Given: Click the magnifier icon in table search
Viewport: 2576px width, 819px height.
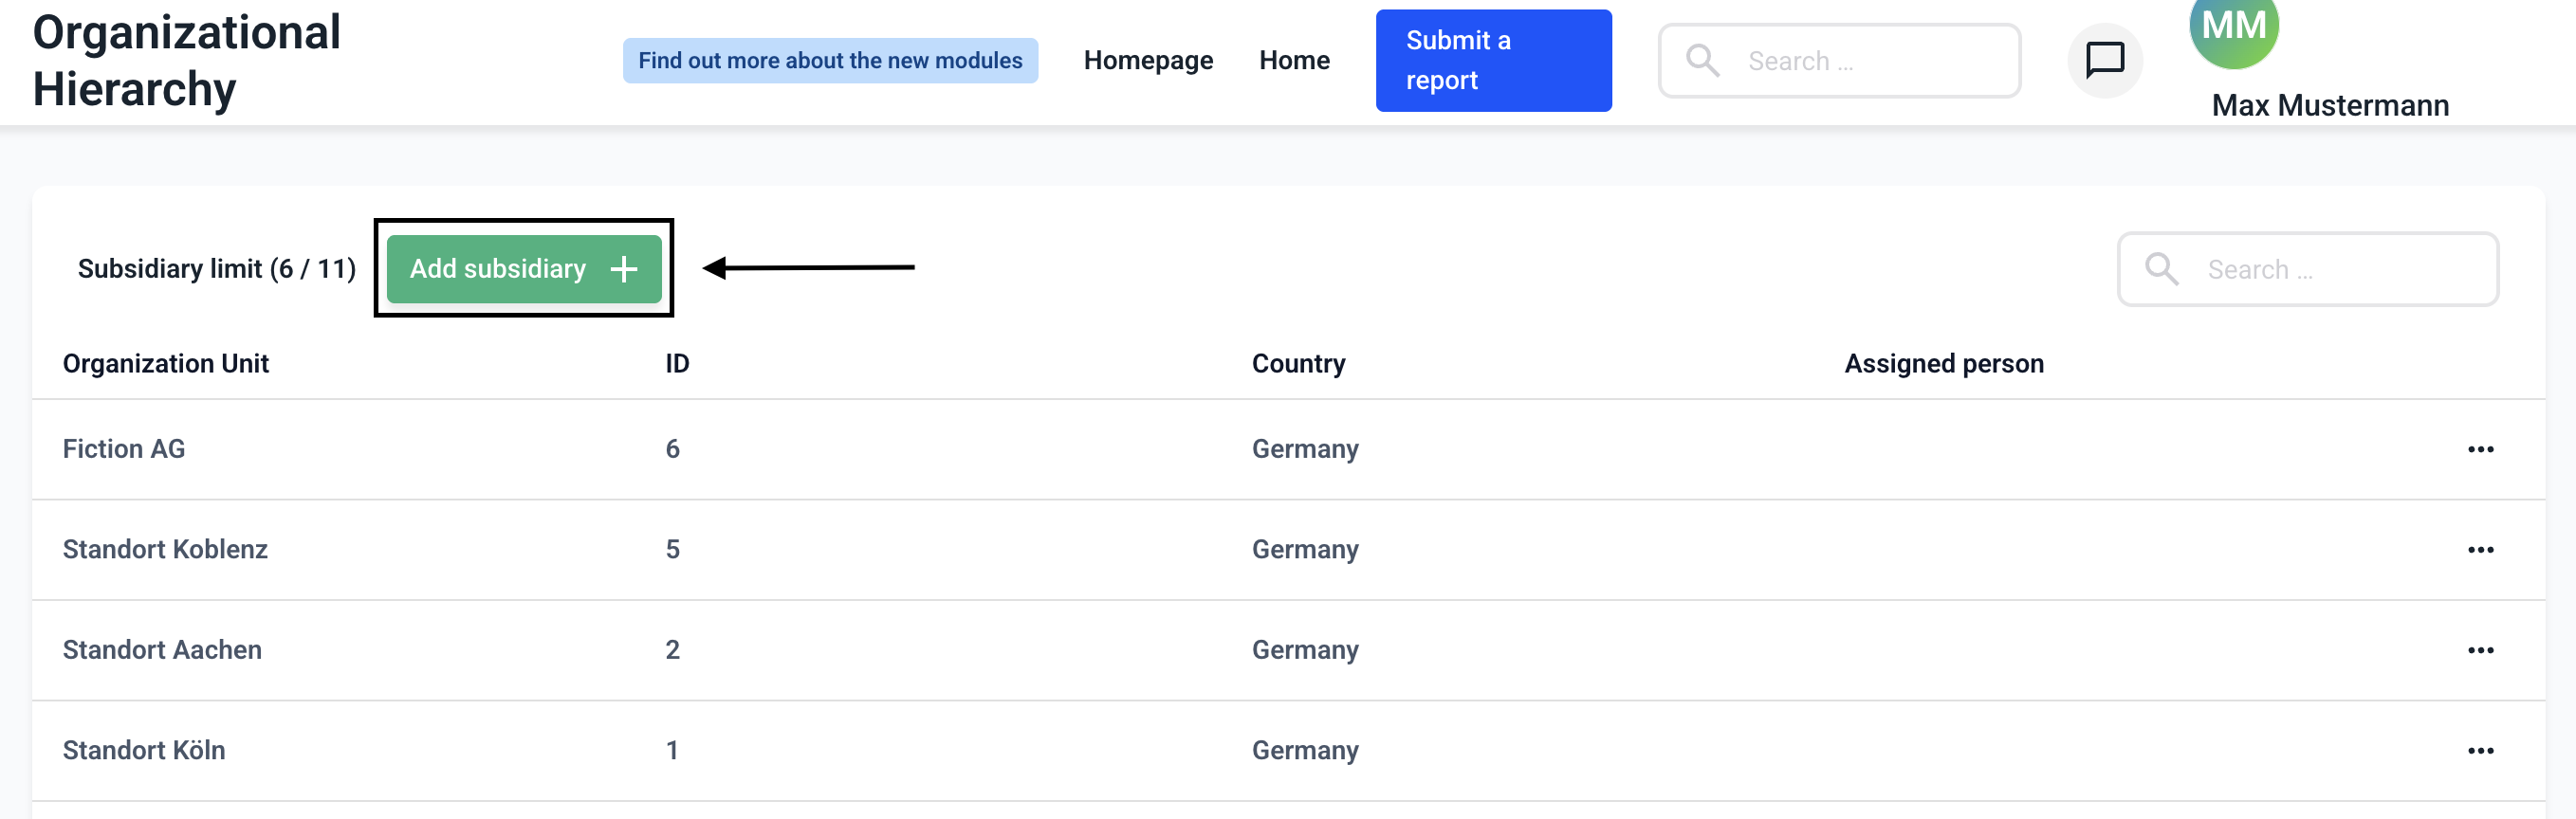Looking at the screenshot, I should tap(2161, 269).
